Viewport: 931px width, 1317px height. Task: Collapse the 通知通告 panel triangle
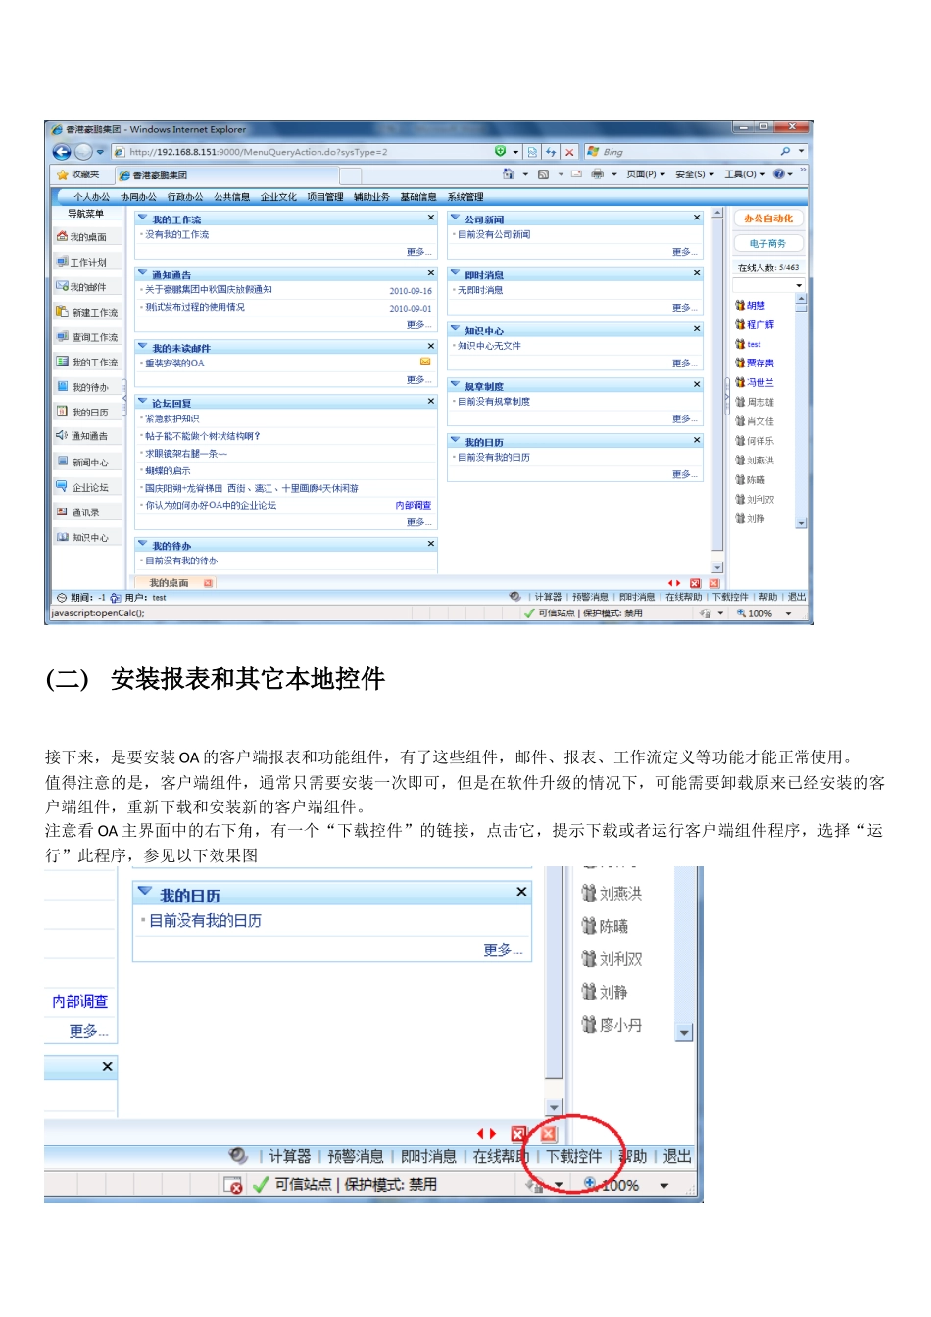143,273
